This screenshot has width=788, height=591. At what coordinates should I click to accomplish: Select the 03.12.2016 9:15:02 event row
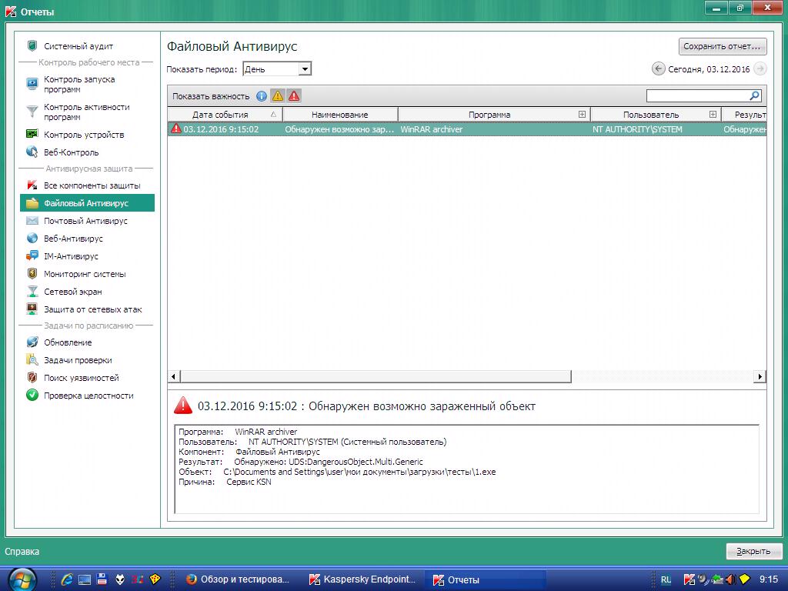pyautogui.click(x=467, y=129)
